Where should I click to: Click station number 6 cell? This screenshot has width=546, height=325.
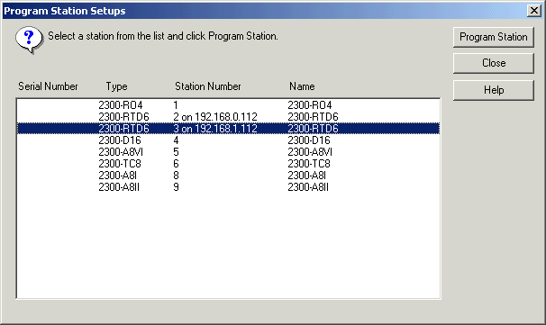(176, 164)
